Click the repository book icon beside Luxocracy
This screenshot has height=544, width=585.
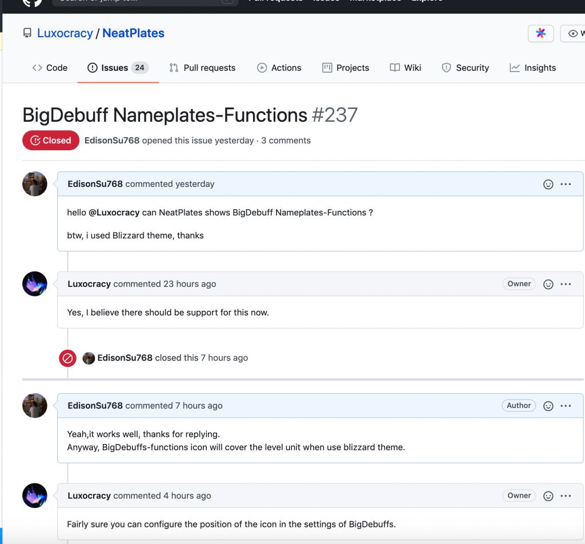pos(27,33)
